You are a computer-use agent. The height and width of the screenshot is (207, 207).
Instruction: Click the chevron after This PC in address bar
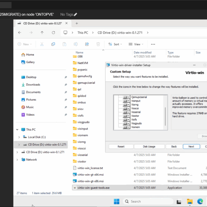point(93,33)
